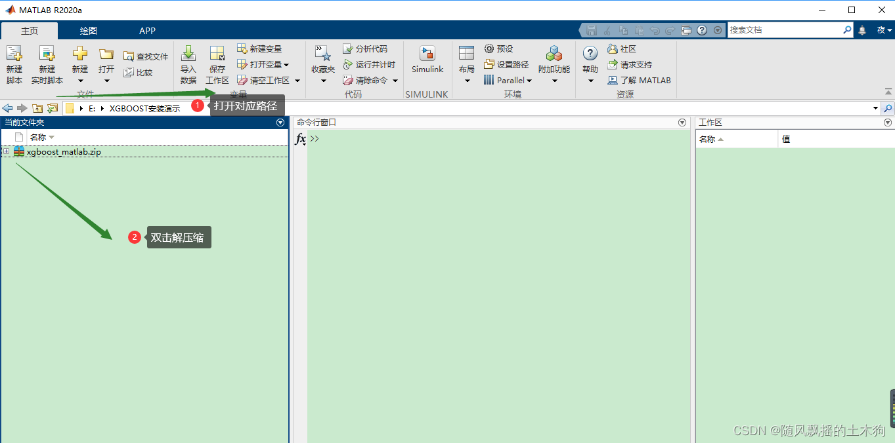Open the 比较 compare tool
Viewport: 895px width, 443px height.
tap(138, 72)
